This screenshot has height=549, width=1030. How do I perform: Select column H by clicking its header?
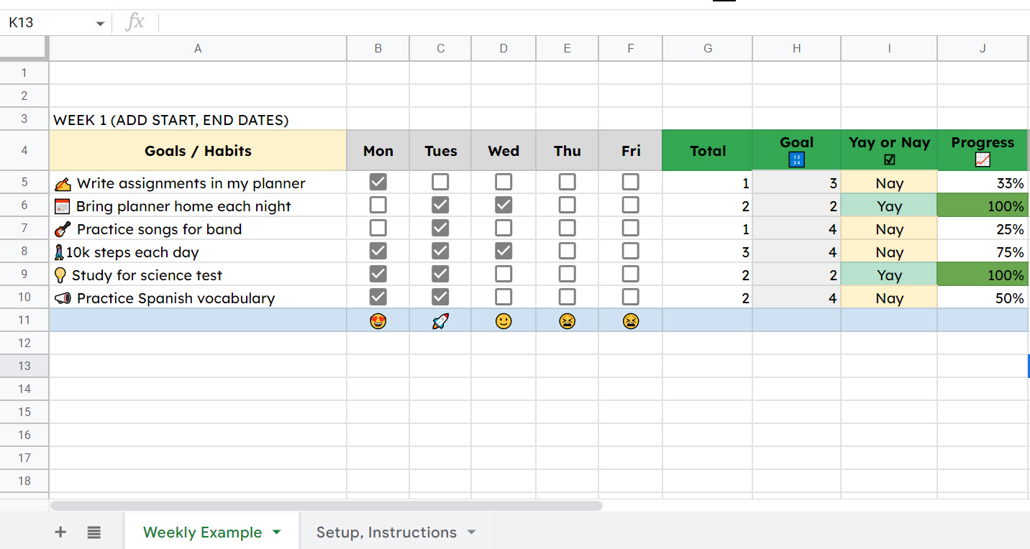tap(796, 48)
